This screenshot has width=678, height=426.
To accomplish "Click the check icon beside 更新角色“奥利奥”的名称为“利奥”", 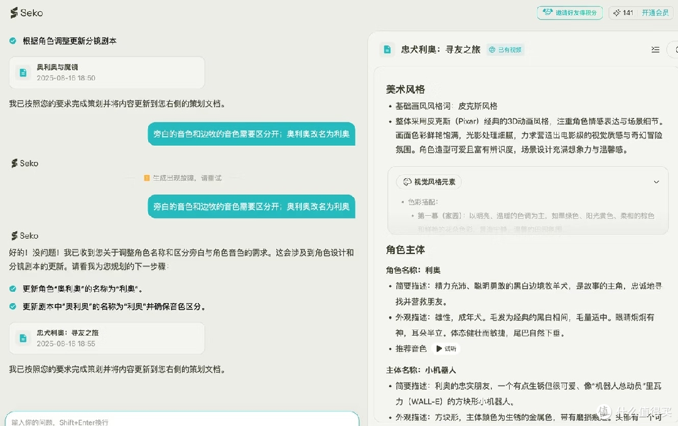I will (13, 289).
